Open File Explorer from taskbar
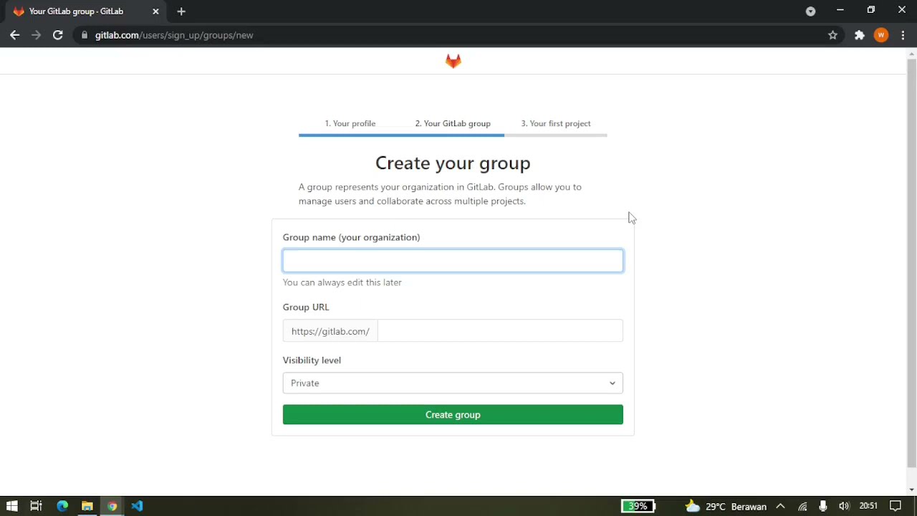Image resolution: width=917 pixels, height=516 pixels. [87, 506]
